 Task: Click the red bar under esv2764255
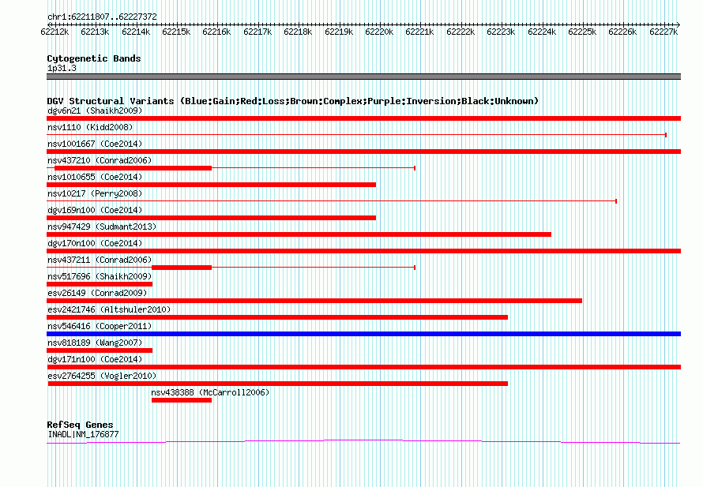click(x=278, y=384)
